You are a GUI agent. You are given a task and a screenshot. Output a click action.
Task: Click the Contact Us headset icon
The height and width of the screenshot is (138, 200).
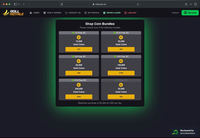tap(66, 13)
